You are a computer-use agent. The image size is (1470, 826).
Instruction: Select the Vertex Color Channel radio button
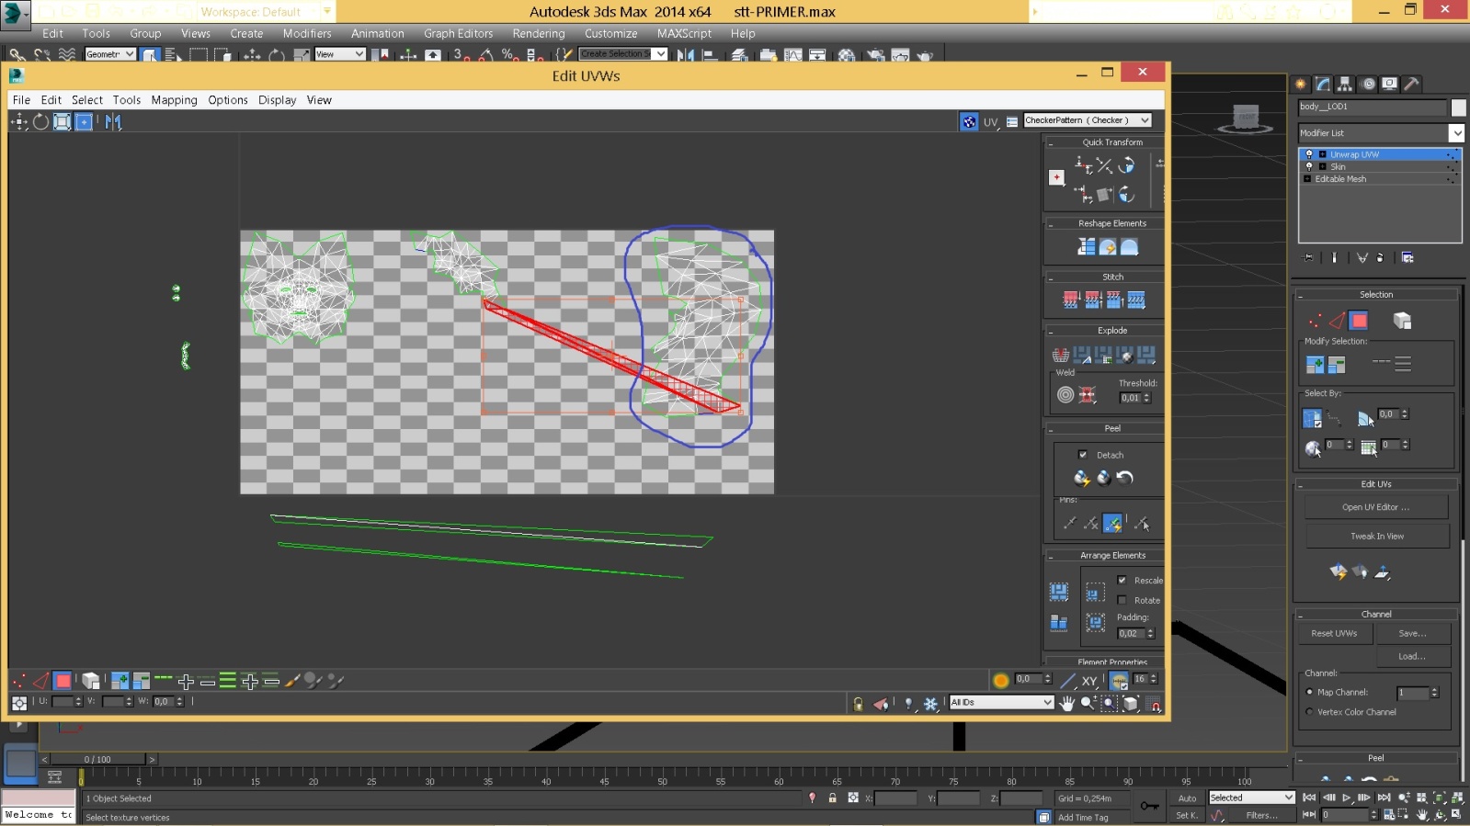[x=1310, y=712]
